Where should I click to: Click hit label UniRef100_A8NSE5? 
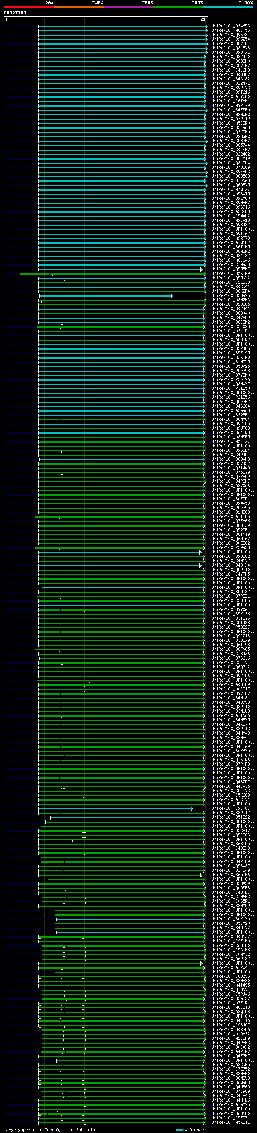click(x=230, y=437)
